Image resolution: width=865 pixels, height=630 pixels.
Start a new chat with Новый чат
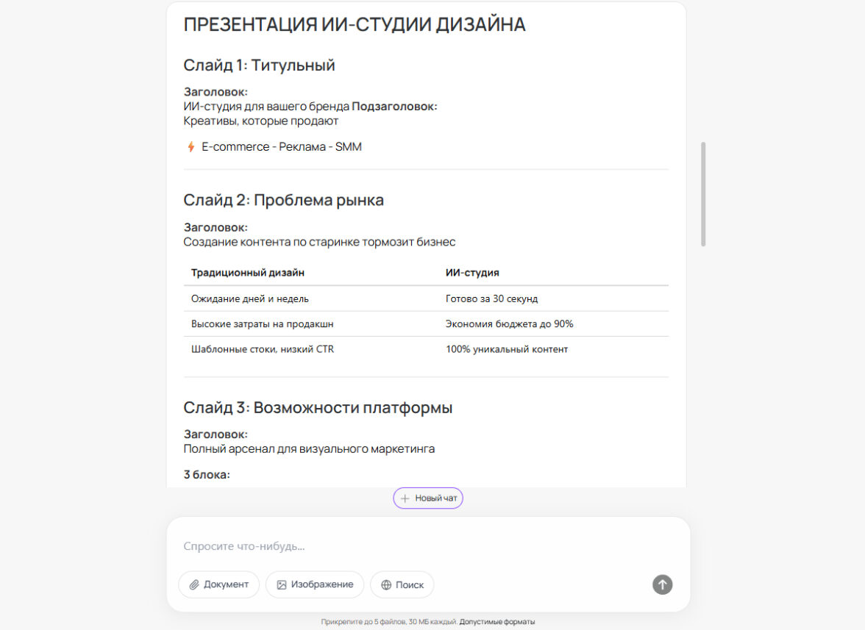tap(428, 498)
